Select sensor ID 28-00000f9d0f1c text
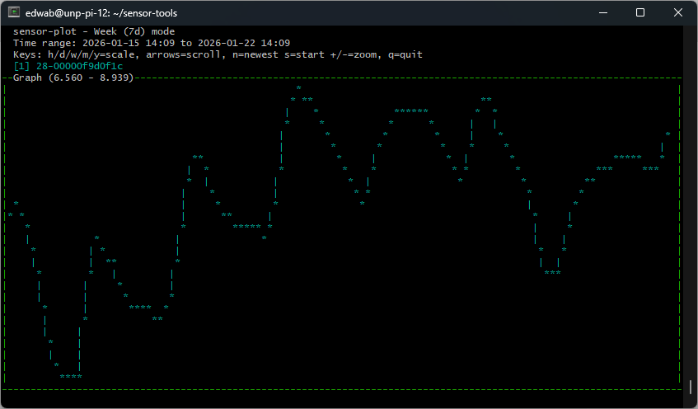This screenshot has width=698, height=409. click(79, 66)
